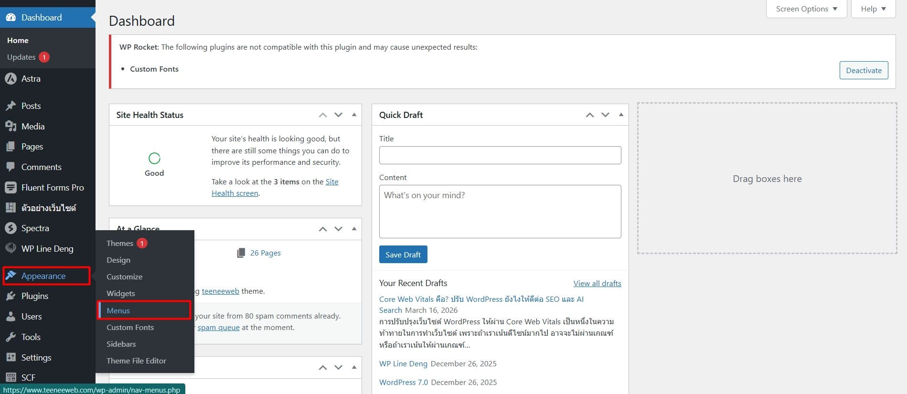Click the Plugins plug icon
Viewport: 907px width, 394px height.
click(11, 296)
